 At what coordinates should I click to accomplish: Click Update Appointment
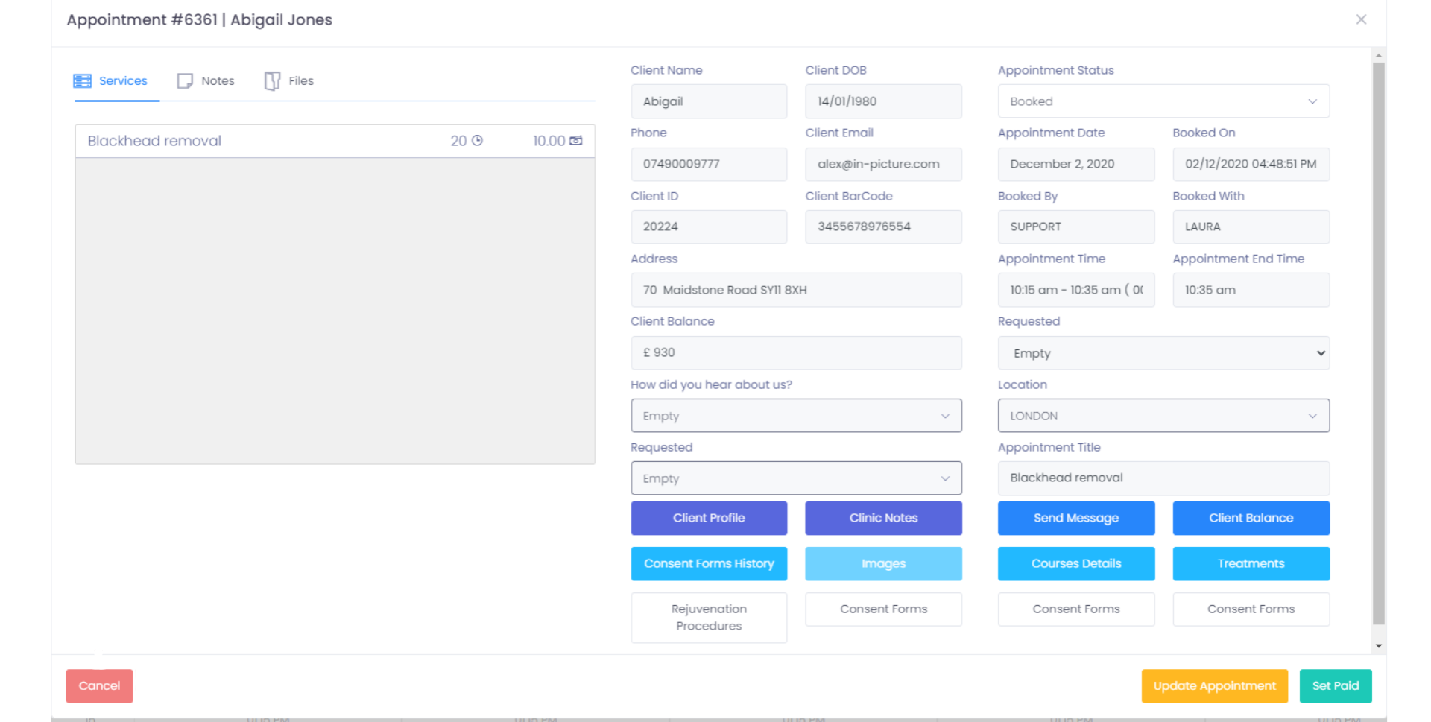pos(1214,685)
